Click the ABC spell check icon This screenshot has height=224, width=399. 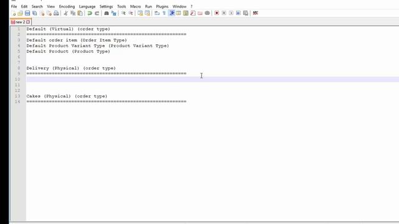(x=255, y=13)
